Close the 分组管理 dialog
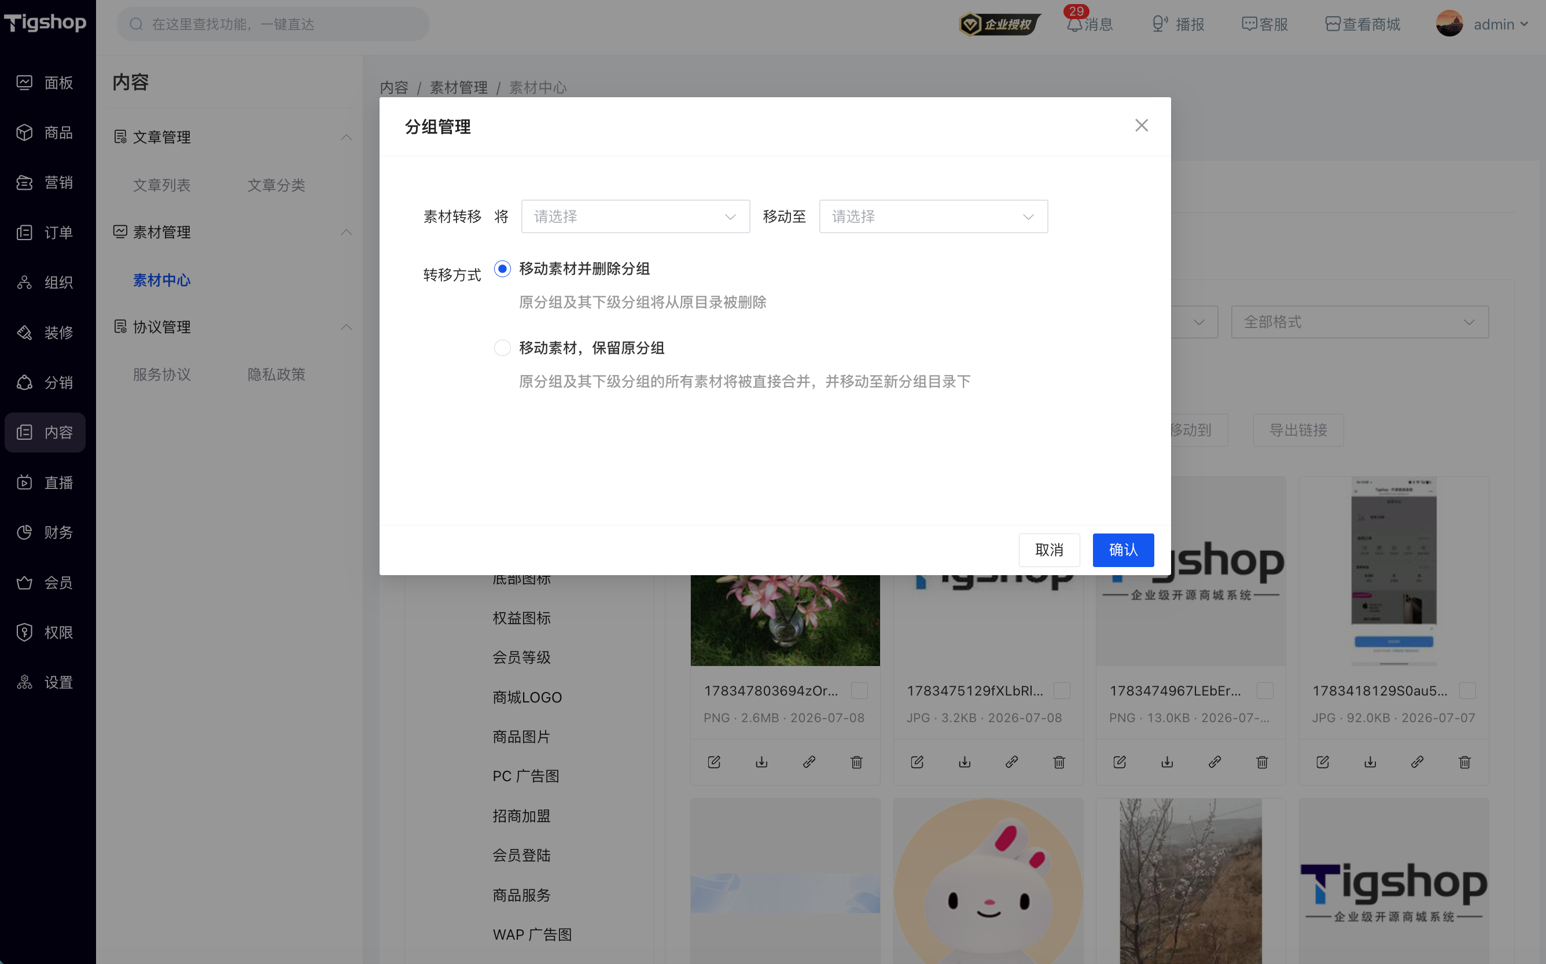 1141,126
